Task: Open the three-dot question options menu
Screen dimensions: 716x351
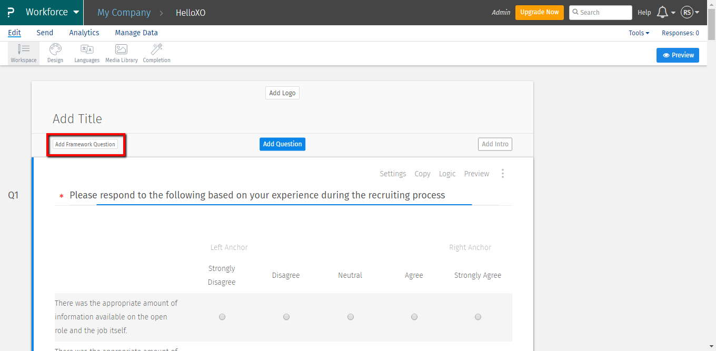Action: tap(503, 174)
